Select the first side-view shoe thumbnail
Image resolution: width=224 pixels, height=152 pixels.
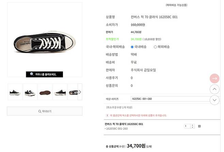tap(15, 92)
